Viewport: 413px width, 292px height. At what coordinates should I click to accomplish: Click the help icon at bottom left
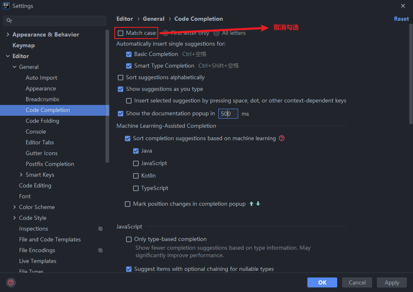point(11,282)
